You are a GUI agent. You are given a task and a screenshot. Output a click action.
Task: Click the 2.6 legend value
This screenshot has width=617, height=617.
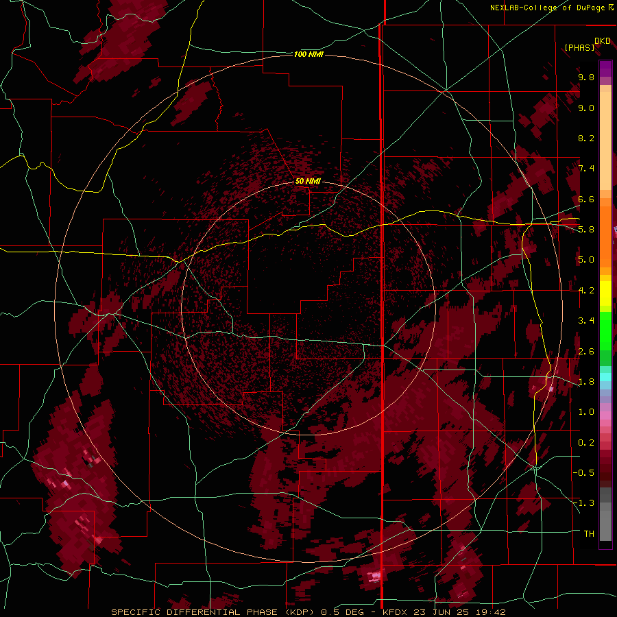coord(586,352)
